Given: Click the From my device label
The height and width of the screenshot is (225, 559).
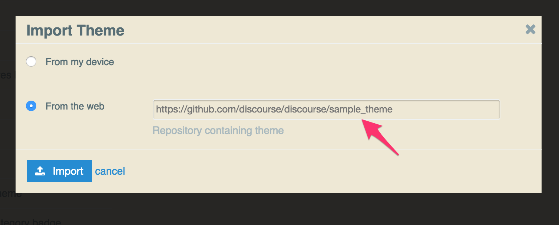Looking at the screenshot, I should (80, 62).
